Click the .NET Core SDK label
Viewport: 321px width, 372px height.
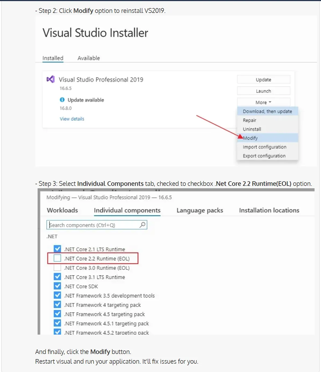[81, 286]
